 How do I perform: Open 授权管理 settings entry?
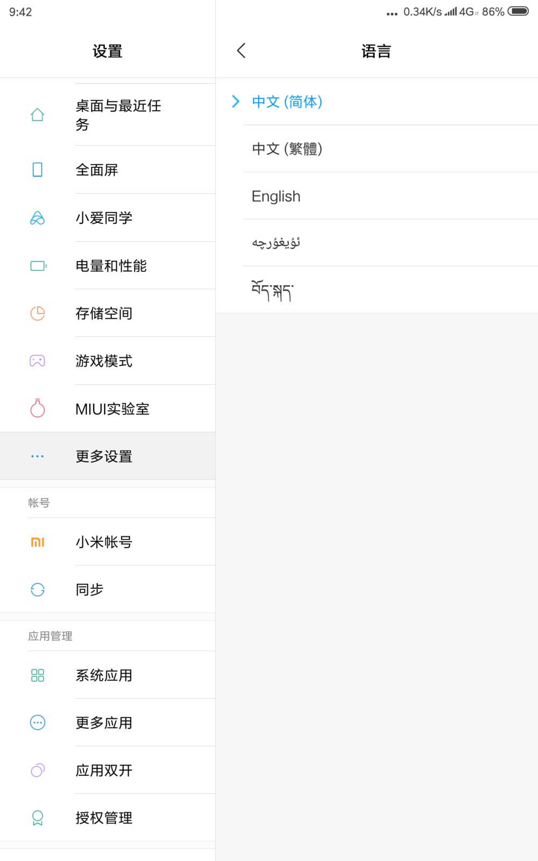104,818
